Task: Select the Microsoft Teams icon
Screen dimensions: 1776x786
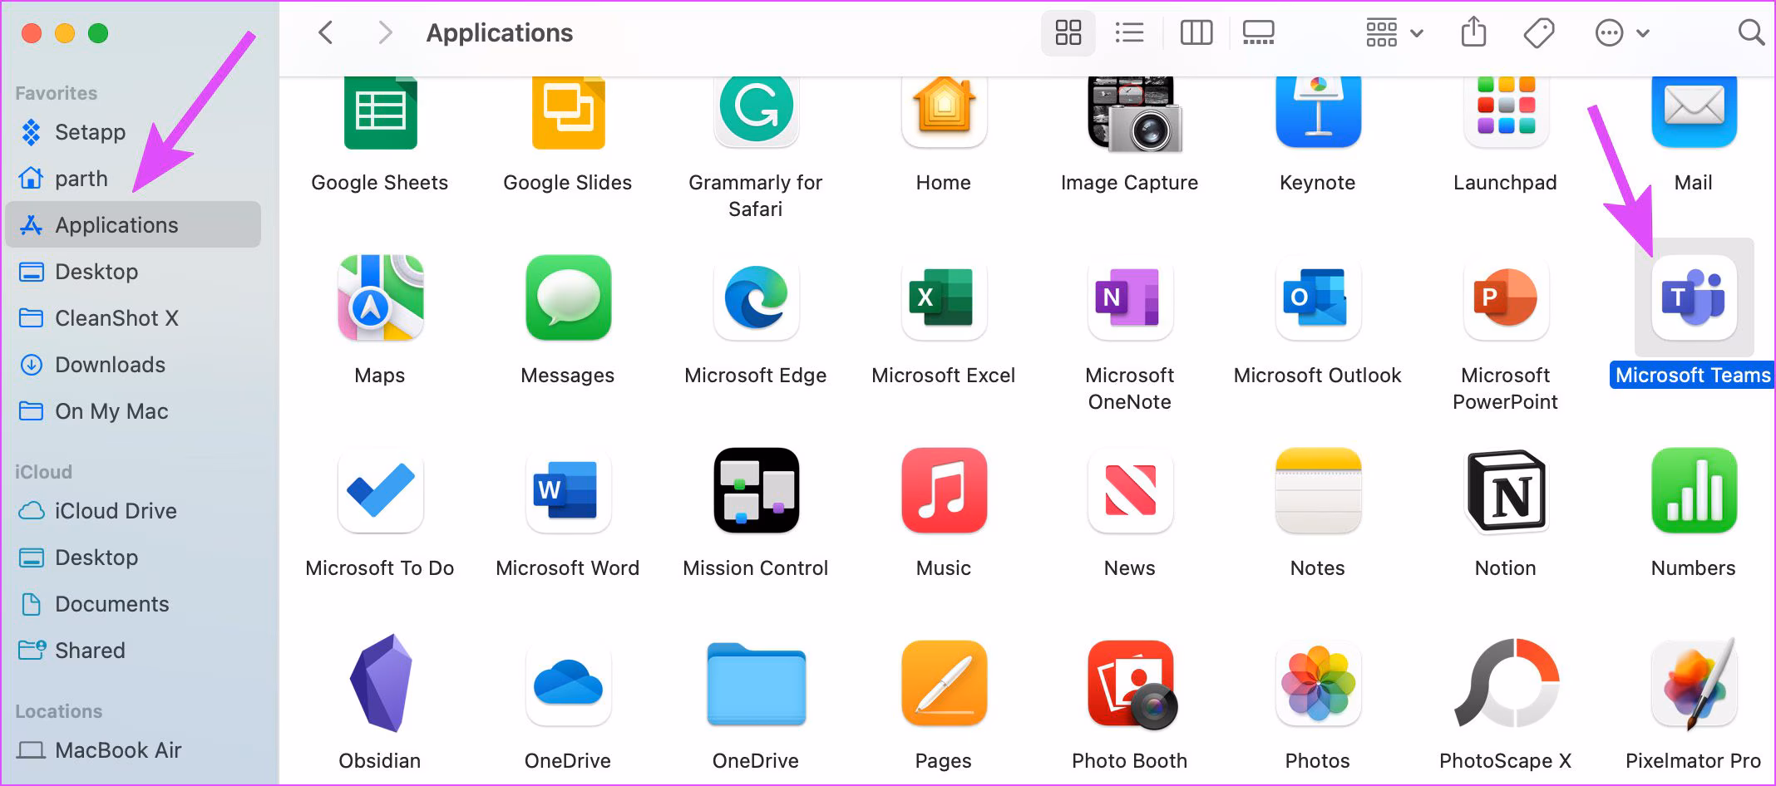Action: (x=1694, y=297)
